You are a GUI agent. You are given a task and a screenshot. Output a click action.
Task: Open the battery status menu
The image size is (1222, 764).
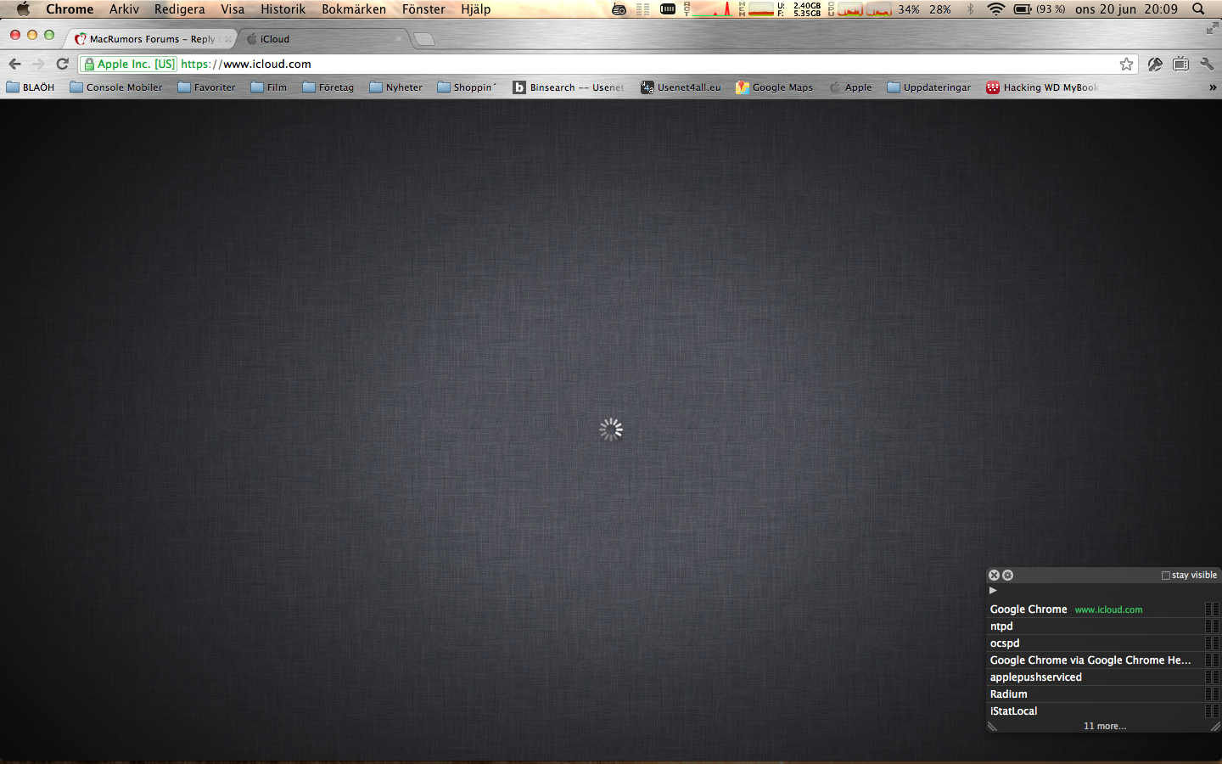pyautogui.click(x=1040, y=9)
